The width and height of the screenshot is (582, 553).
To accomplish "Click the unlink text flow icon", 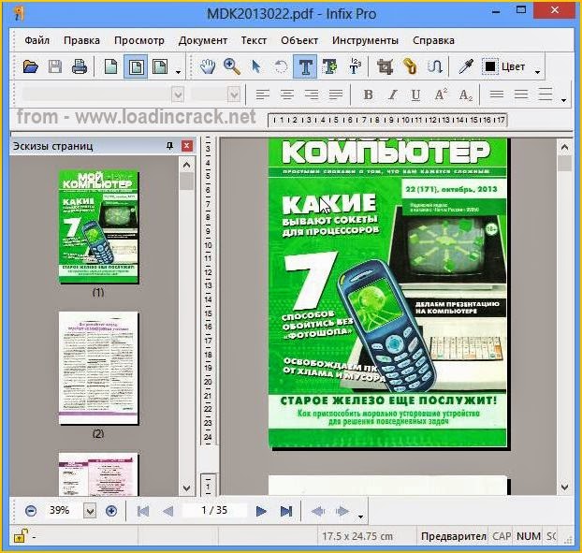I will [x=434, y=66].
